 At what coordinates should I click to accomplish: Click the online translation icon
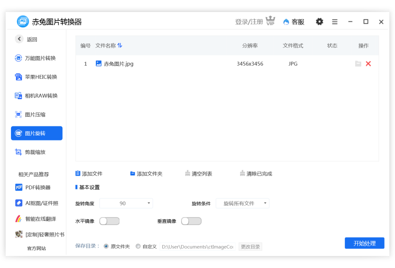point(19,219)
